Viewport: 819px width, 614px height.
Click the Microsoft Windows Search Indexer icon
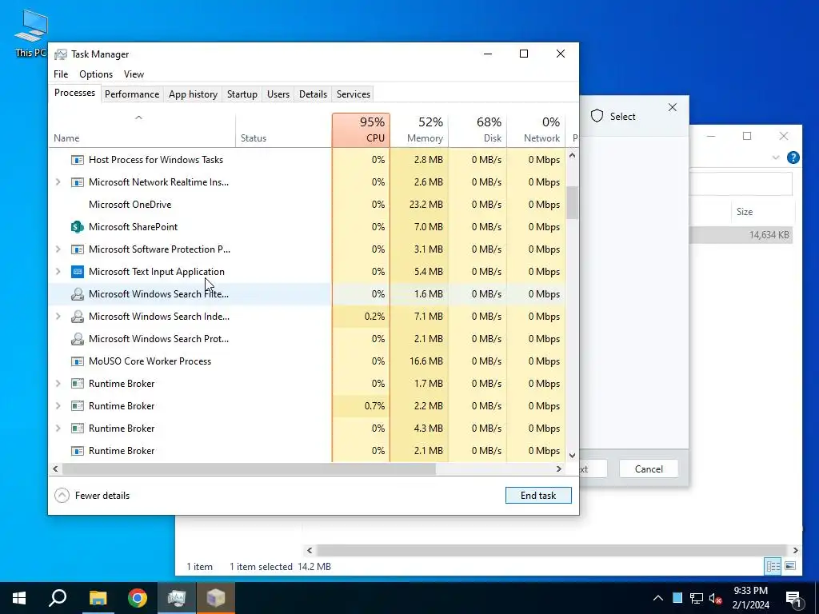coord(78,317)
